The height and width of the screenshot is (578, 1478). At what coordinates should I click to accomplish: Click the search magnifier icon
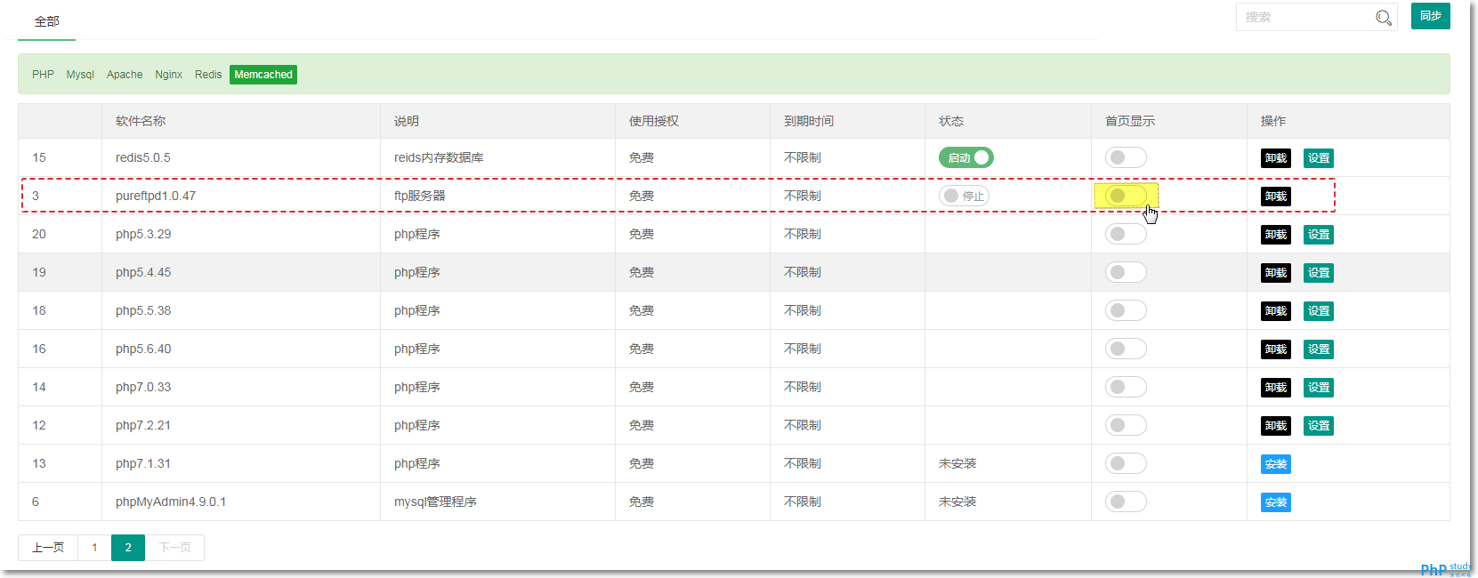click(1383, 18)
